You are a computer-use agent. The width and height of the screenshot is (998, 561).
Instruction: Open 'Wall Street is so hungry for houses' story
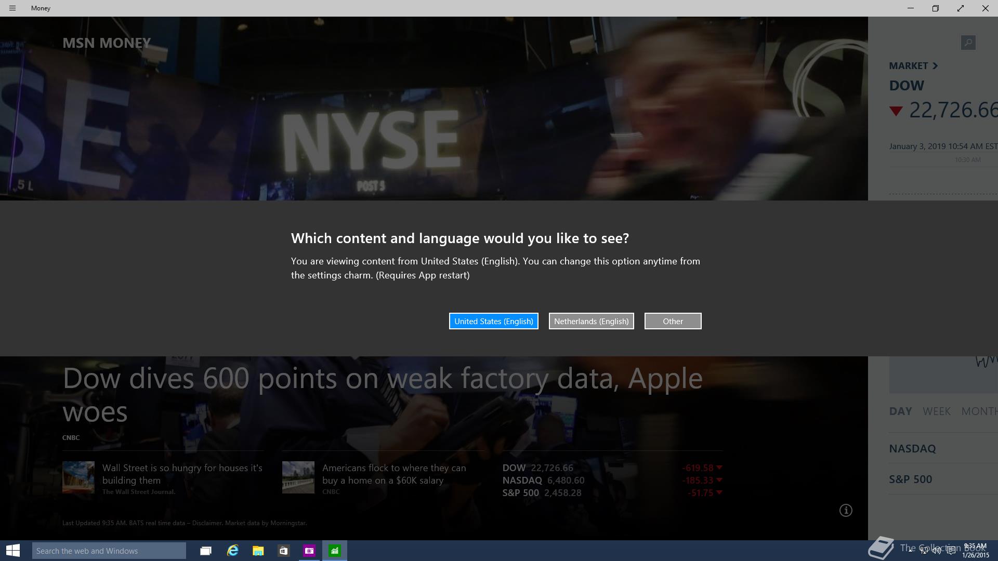tap(182, 474)
